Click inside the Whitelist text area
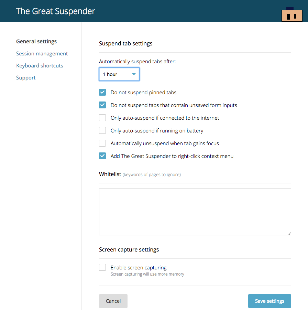308x310 pixels. click(195, 212)
